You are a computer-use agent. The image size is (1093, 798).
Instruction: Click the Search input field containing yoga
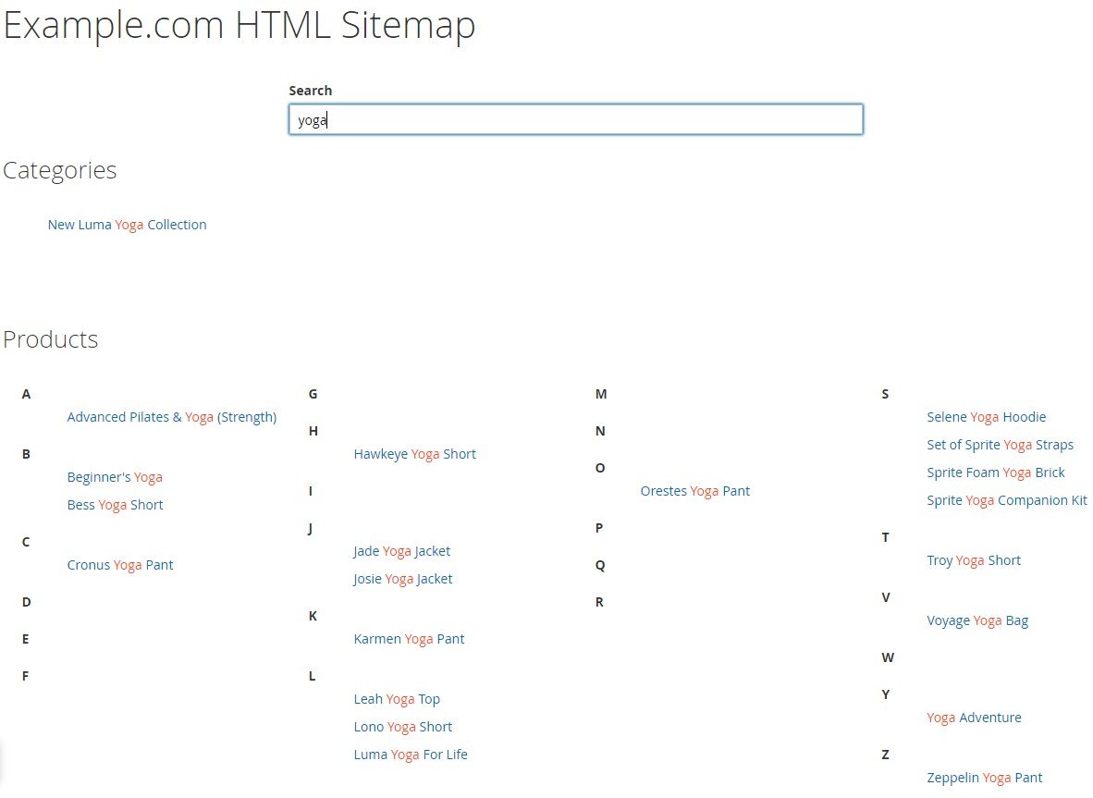[x=576, y=119]
